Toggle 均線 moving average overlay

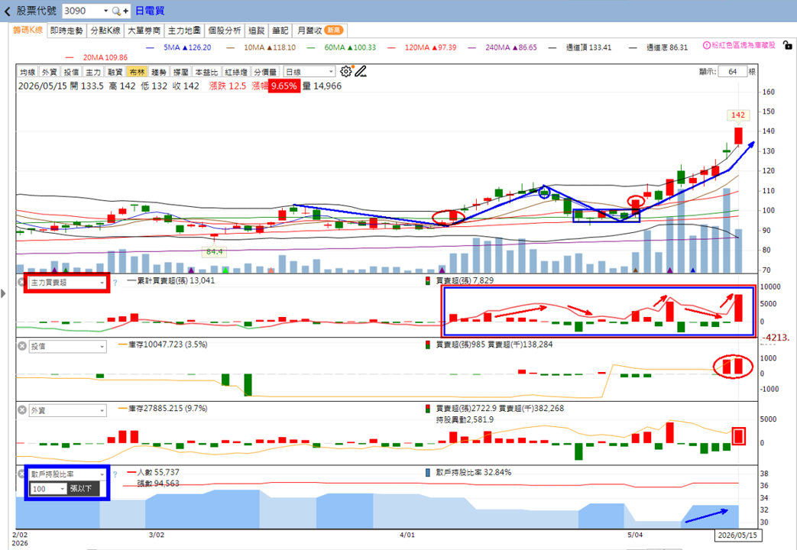pos(28,72)
